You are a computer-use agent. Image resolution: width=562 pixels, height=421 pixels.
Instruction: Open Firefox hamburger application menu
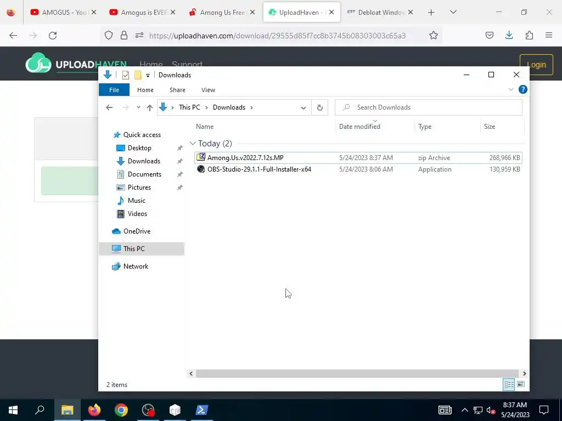pyautogui.click(x=549, y=35)
